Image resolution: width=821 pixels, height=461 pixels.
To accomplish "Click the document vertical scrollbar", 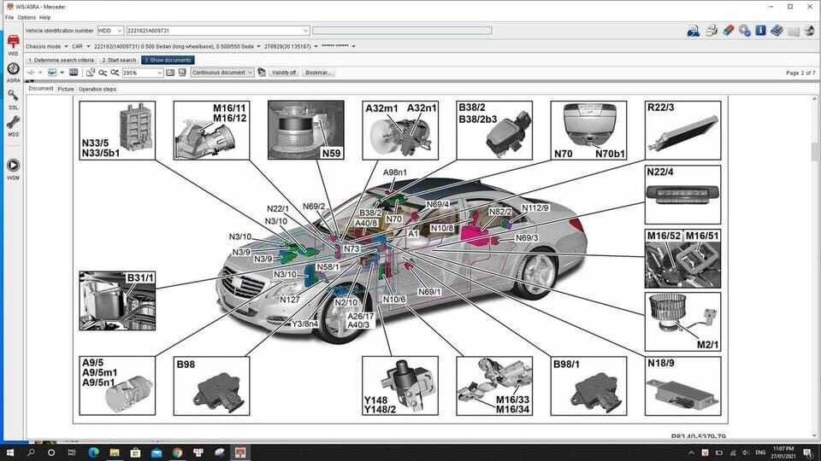I will pos(814,266).
